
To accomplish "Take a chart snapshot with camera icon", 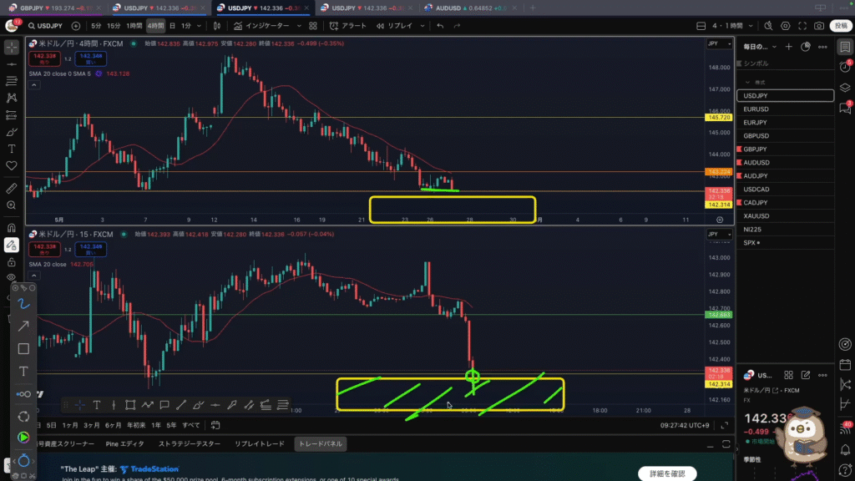I will point(819,26).
